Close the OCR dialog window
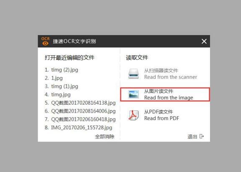This screenshot has height=172, width=241. pos(204,41)
